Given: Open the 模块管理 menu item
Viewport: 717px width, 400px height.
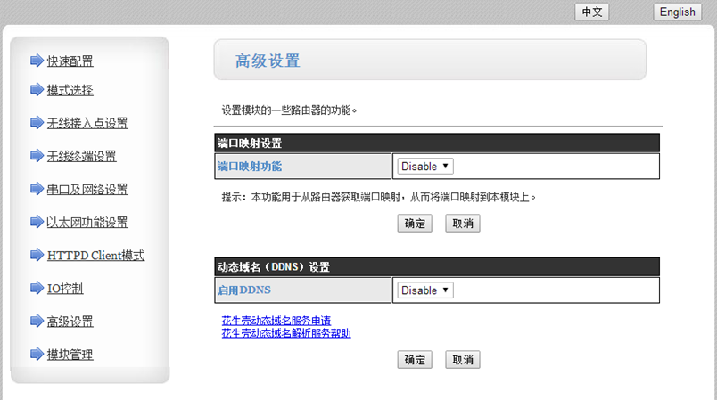Looking at the screenshot, I should 70,355.
